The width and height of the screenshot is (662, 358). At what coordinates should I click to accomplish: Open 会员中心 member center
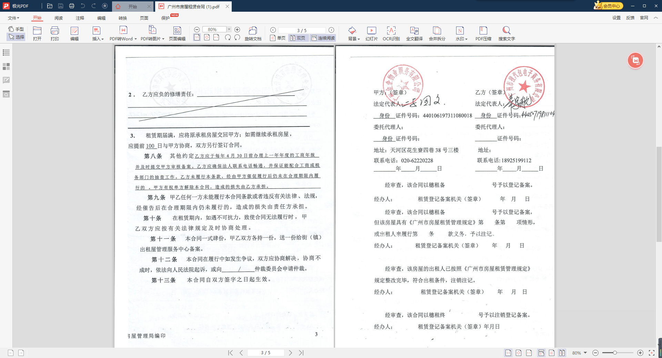tap(608, 6)
